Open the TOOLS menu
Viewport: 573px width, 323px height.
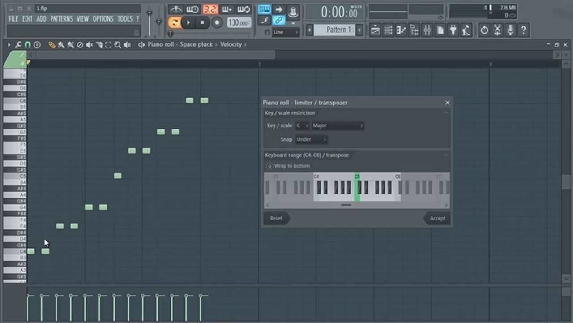point(125,19)
